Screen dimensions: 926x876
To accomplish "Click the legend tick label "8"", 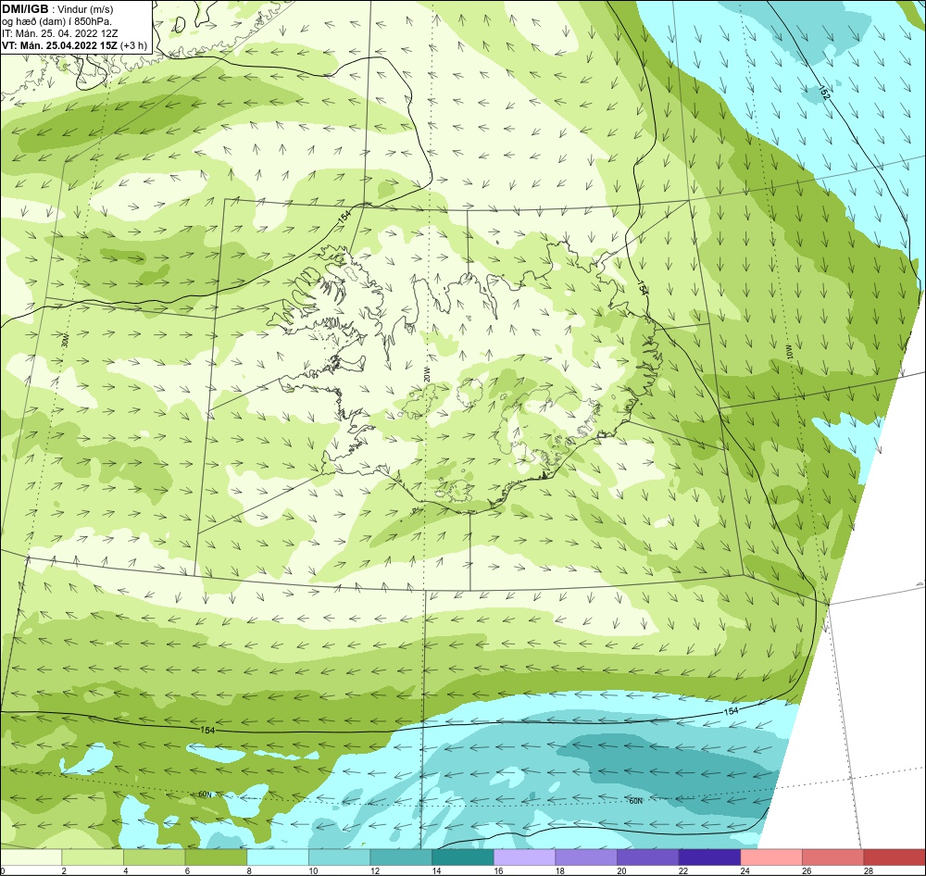I will click(x=248, y=870).
